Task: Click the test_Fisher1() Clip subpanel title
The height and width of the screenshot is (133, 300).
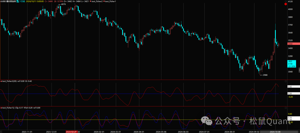Action: pyautogui.click(x=11, y=108)
